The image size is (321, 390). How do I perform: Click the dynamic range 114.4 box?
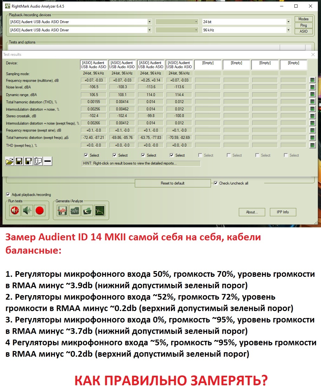[x=179, y=94]
